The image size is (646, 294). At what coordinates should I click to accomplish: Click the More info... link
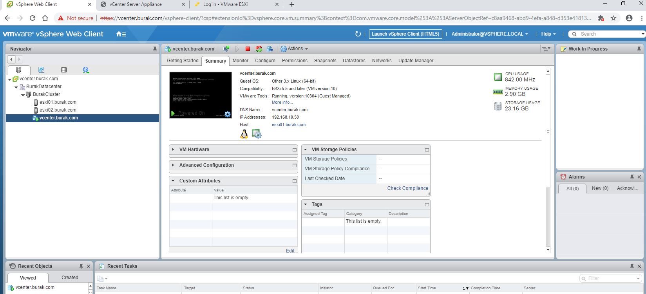coord(282,103)
